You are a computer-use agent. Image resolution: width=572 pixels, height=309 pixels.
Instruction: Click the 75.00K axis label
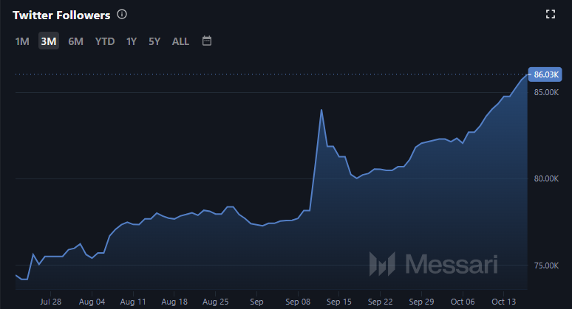pyautogui.click(x=546, y=265)
